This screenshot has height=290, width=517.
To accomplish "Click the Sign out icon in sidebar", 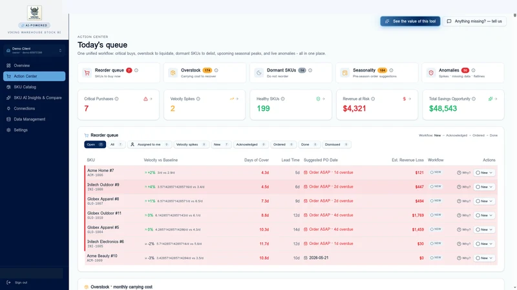I will click(x=8, y=282).
